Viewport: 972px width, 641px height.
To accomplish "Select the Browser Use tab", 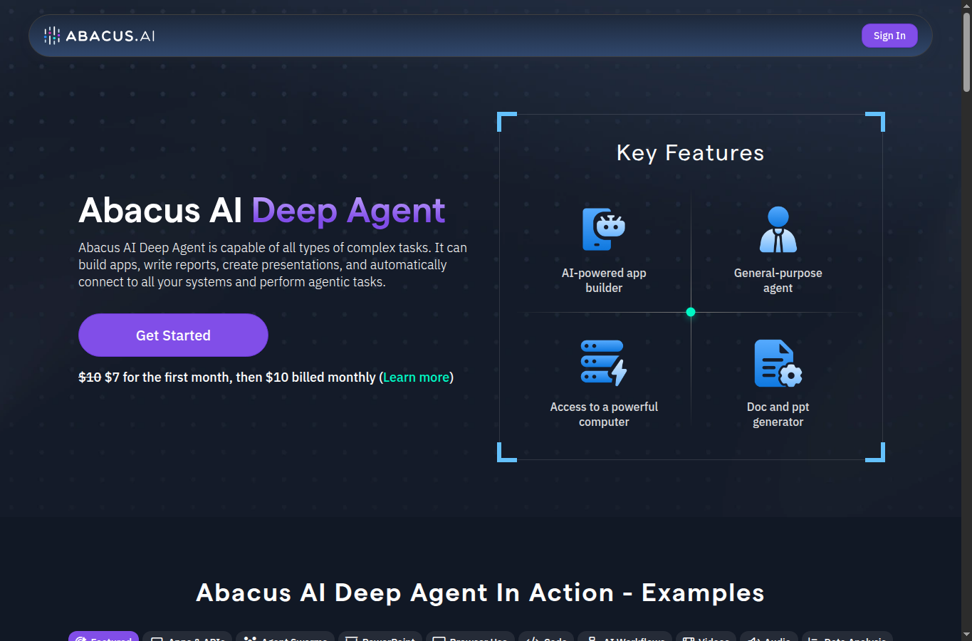I will [470, 636].
